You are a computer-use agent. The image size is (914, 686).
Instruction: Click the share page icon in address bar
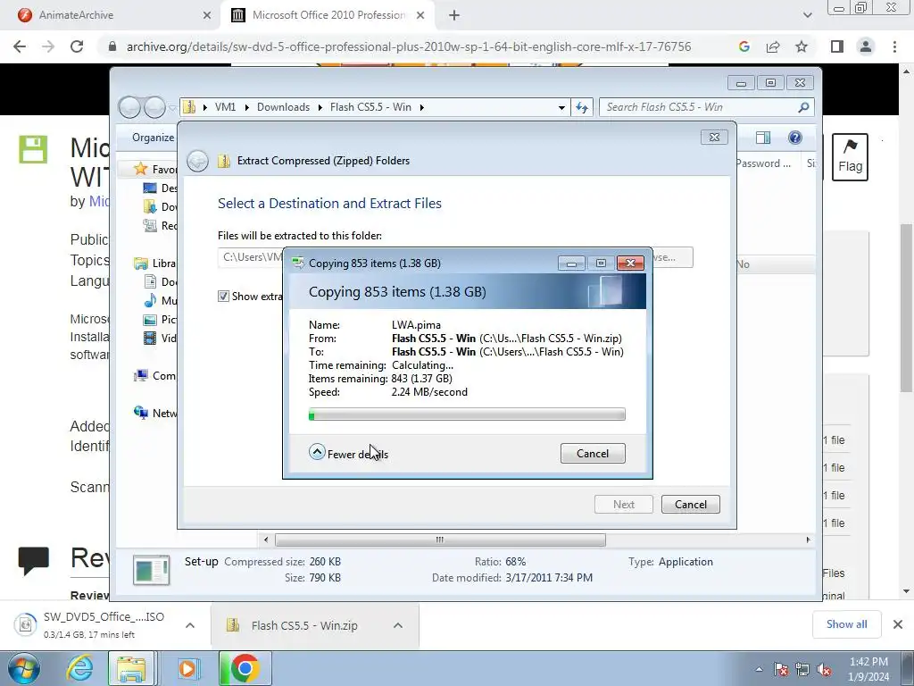(773, 46)
